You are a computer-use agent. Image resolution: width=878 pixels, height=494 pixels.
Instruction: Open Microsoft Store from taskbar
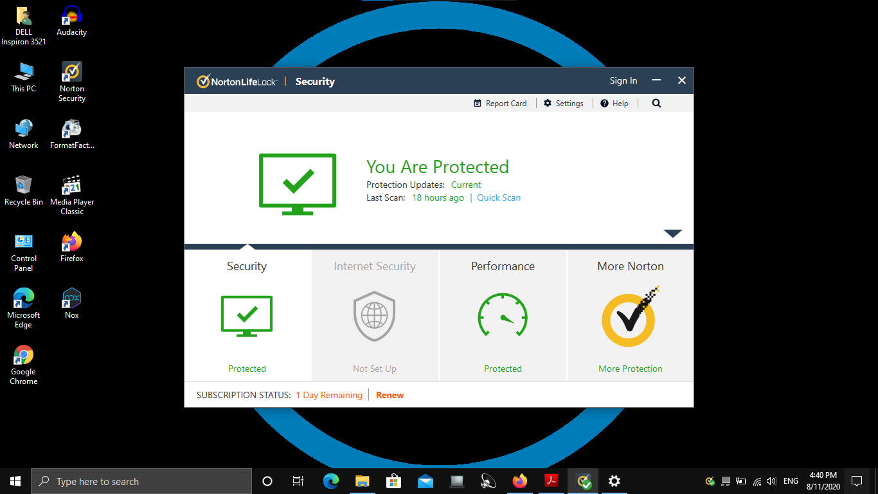[394, 481]
